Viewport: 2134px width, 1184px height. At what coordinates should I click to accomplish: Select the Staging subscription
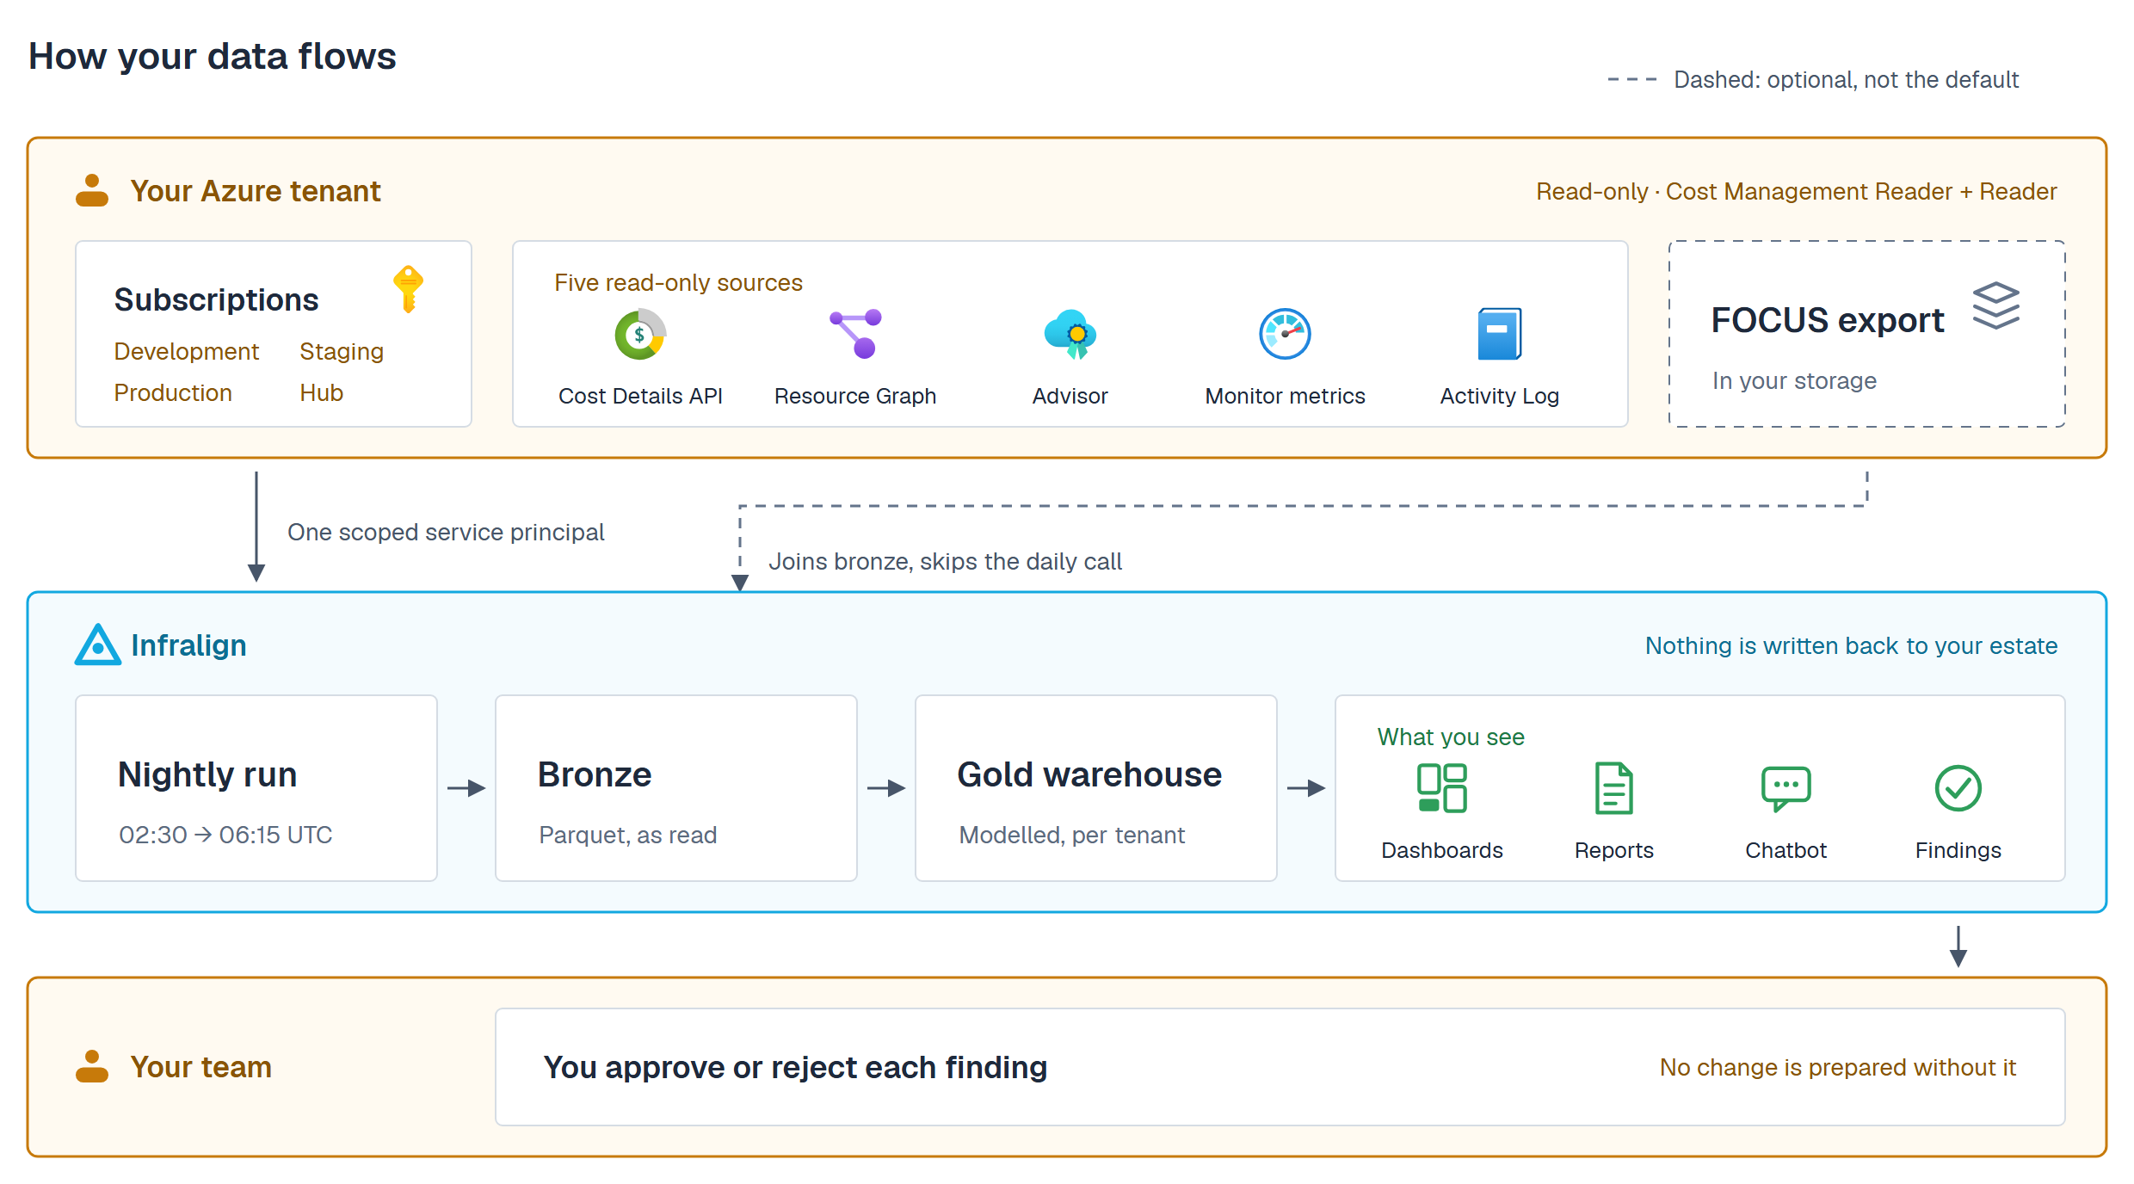tap(342, 352)
